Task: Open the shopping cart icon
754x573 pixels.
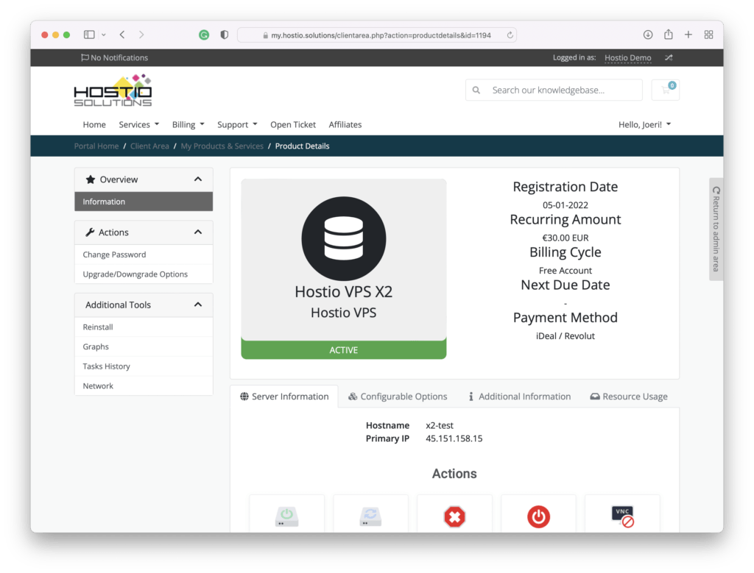Action: (666, 90)
